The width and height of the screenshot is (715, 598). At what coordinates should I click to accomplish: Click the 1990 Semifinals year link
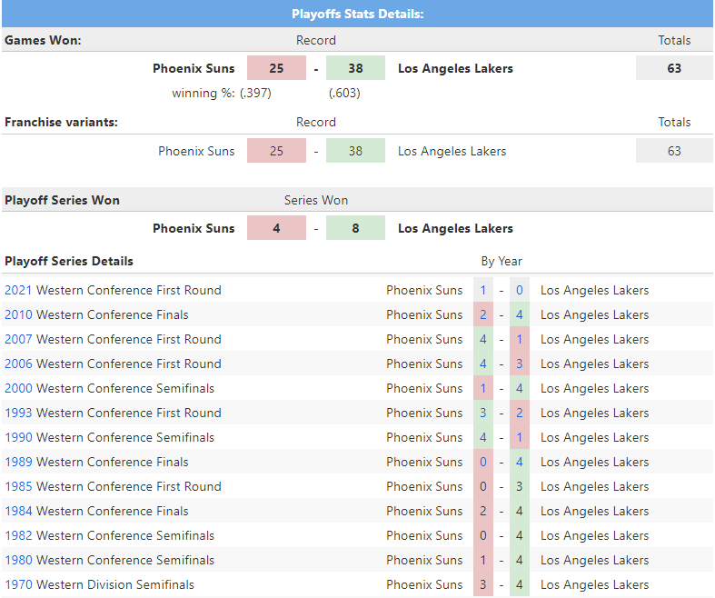click(18, 438)
